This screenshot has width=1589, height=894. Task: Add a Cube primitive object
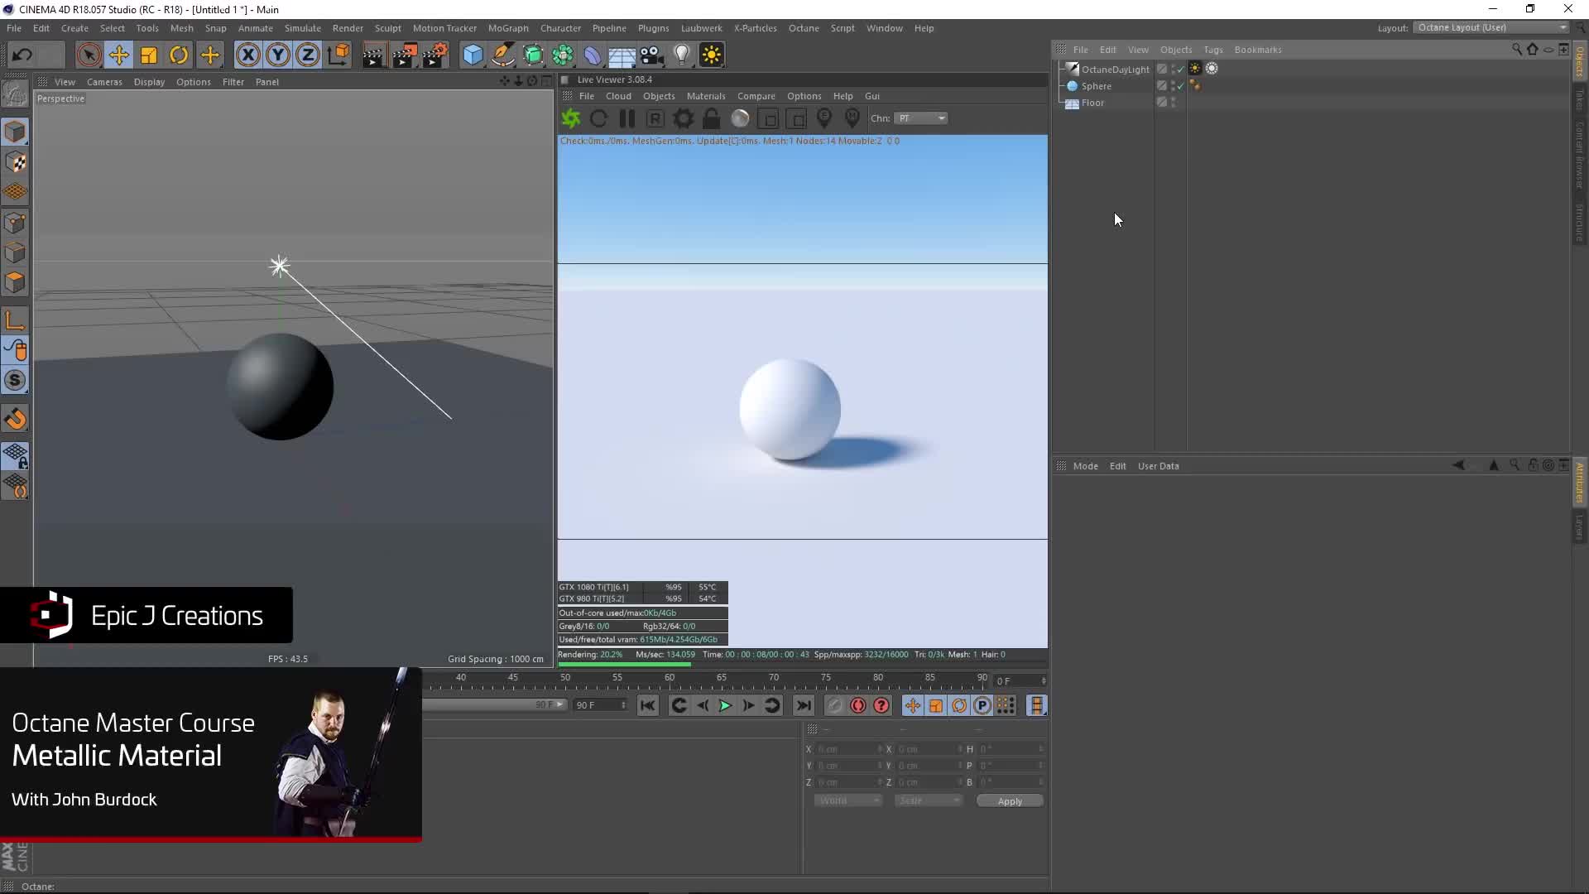[x=473, y=55]
